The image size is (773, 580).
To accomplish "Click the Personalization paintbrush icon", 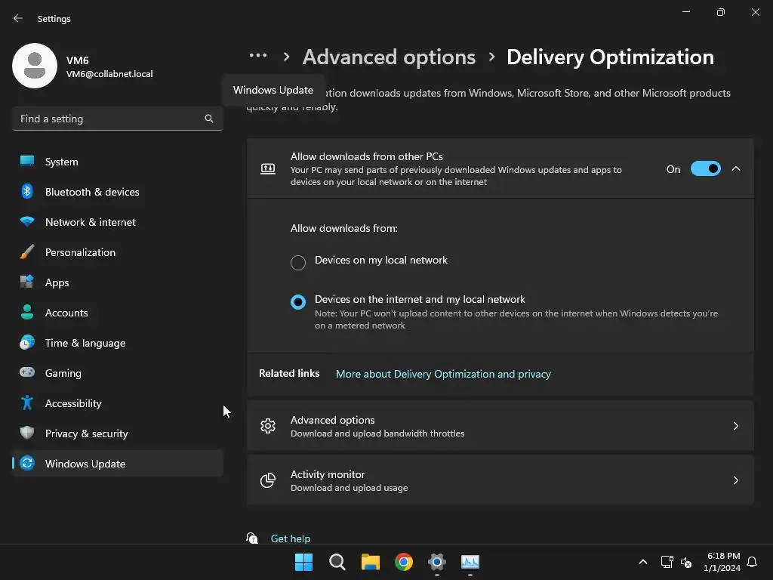I will pos(27,252).
